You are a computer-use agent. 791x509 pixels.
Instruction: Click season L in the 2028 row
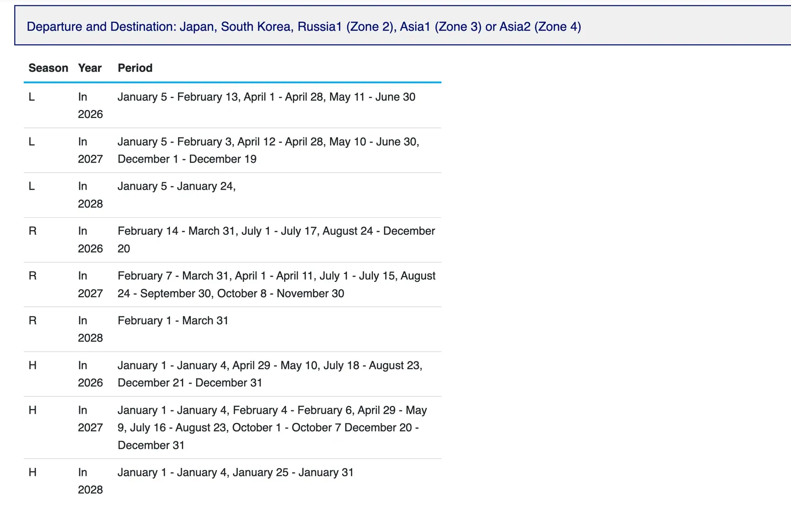pyautogui.click(x=32, y=187)
